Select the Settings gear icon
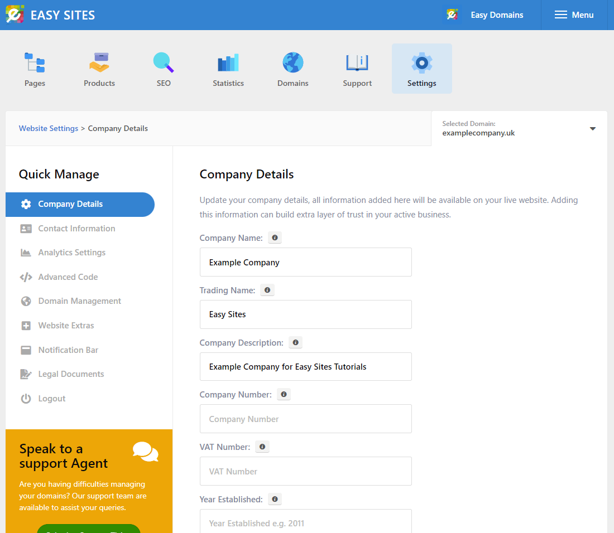The width and height of the screenshot is (614, 533). (x=422, y=62)
